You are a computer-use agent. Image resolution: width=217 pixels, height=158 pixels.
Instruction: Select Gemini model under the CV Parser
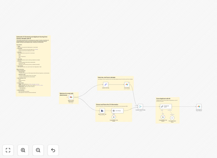point(114,117)
